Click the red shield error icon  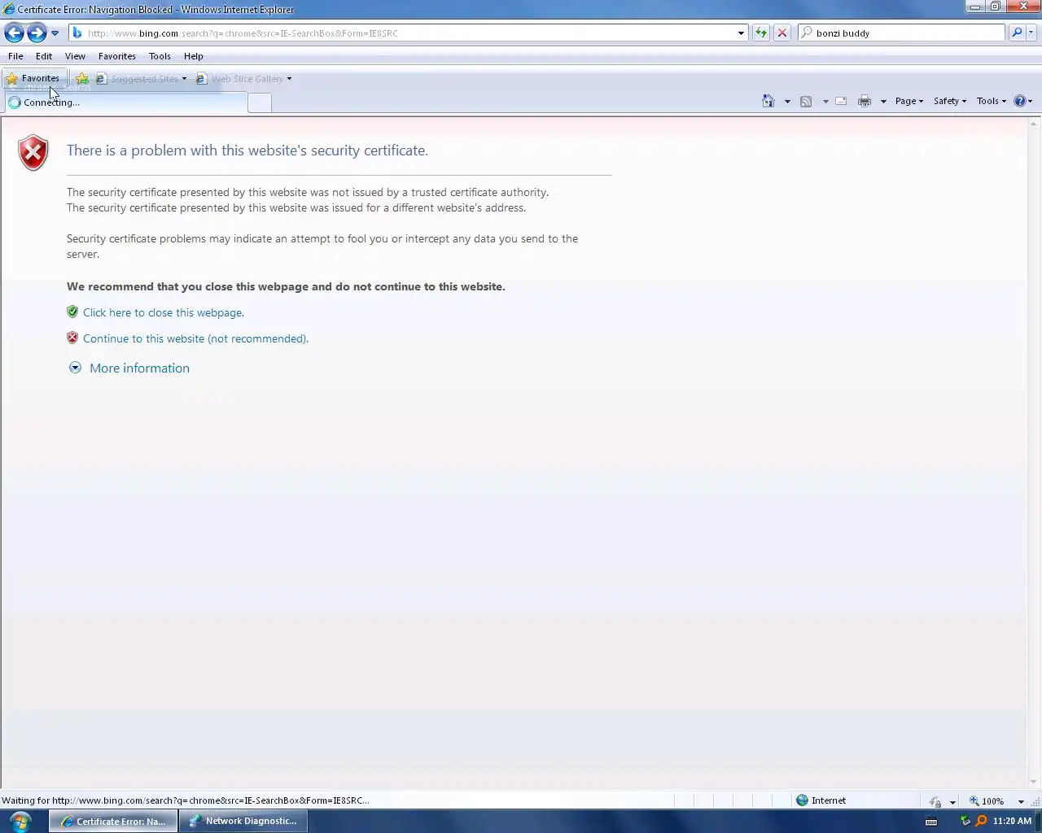coord(33,152)
